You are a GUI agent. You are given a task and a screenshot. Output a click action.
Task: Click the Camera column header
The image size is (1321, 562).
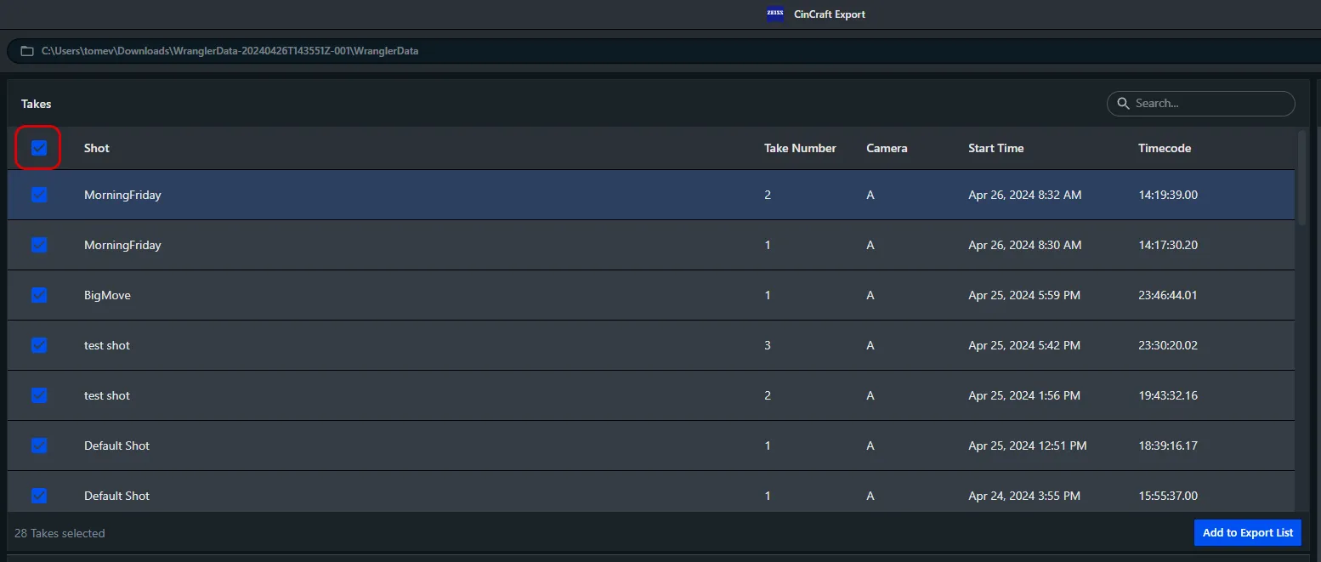pyautogui.click(x=887, y=148)
